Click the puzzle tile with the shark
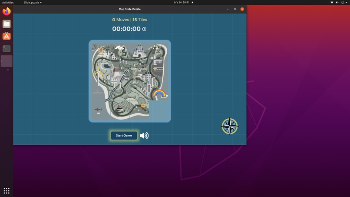This screenshot has height=197, width=350. (101, 110)
